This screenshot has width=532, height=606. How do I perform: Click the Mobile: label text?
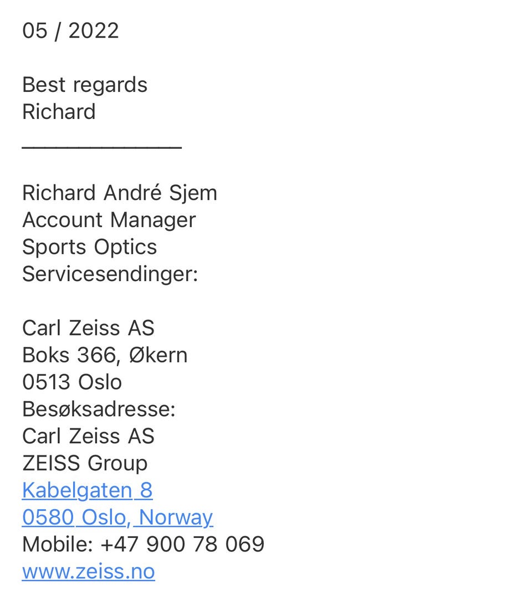point(58,544)
